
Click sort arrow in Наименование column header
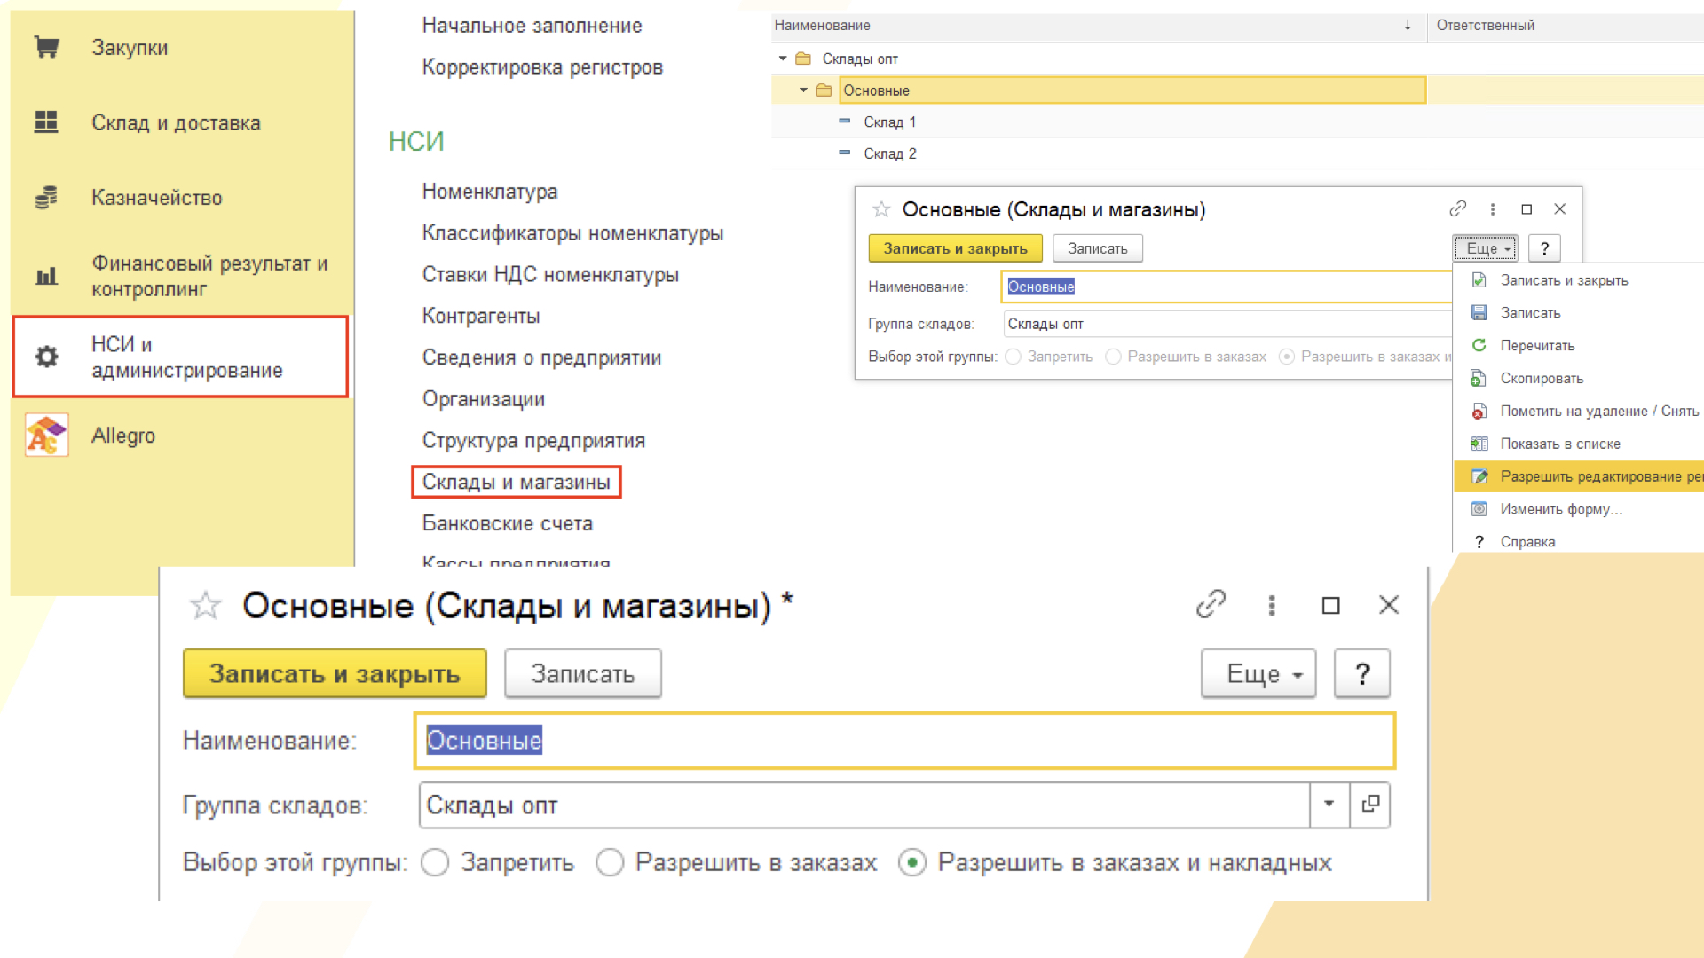[x=1408, y=26]
